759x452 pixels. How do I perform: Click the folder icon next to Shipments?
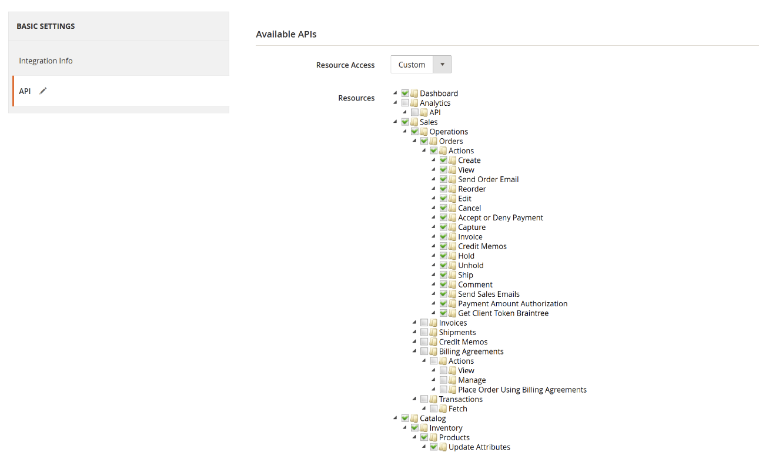click(x=433, y=332)
